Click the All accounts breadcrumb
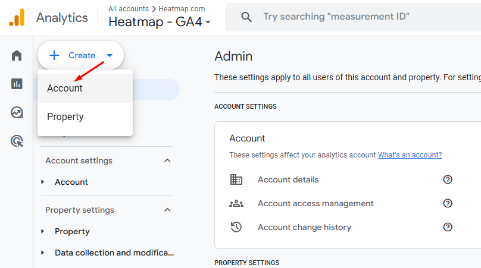The image size is (481, 268). click(x=129, y=9)
